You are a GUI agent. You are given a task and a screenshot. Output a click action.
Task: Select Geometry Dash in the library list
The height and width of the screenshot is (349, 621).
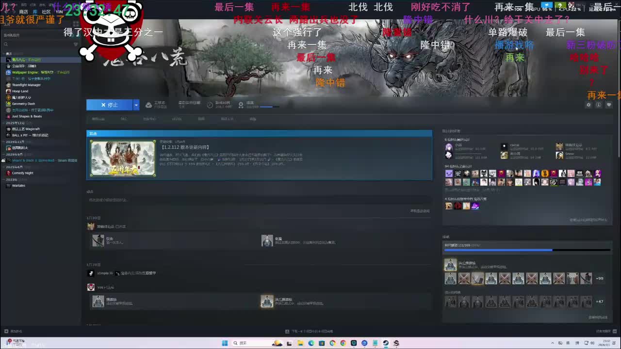coord(23,104)
